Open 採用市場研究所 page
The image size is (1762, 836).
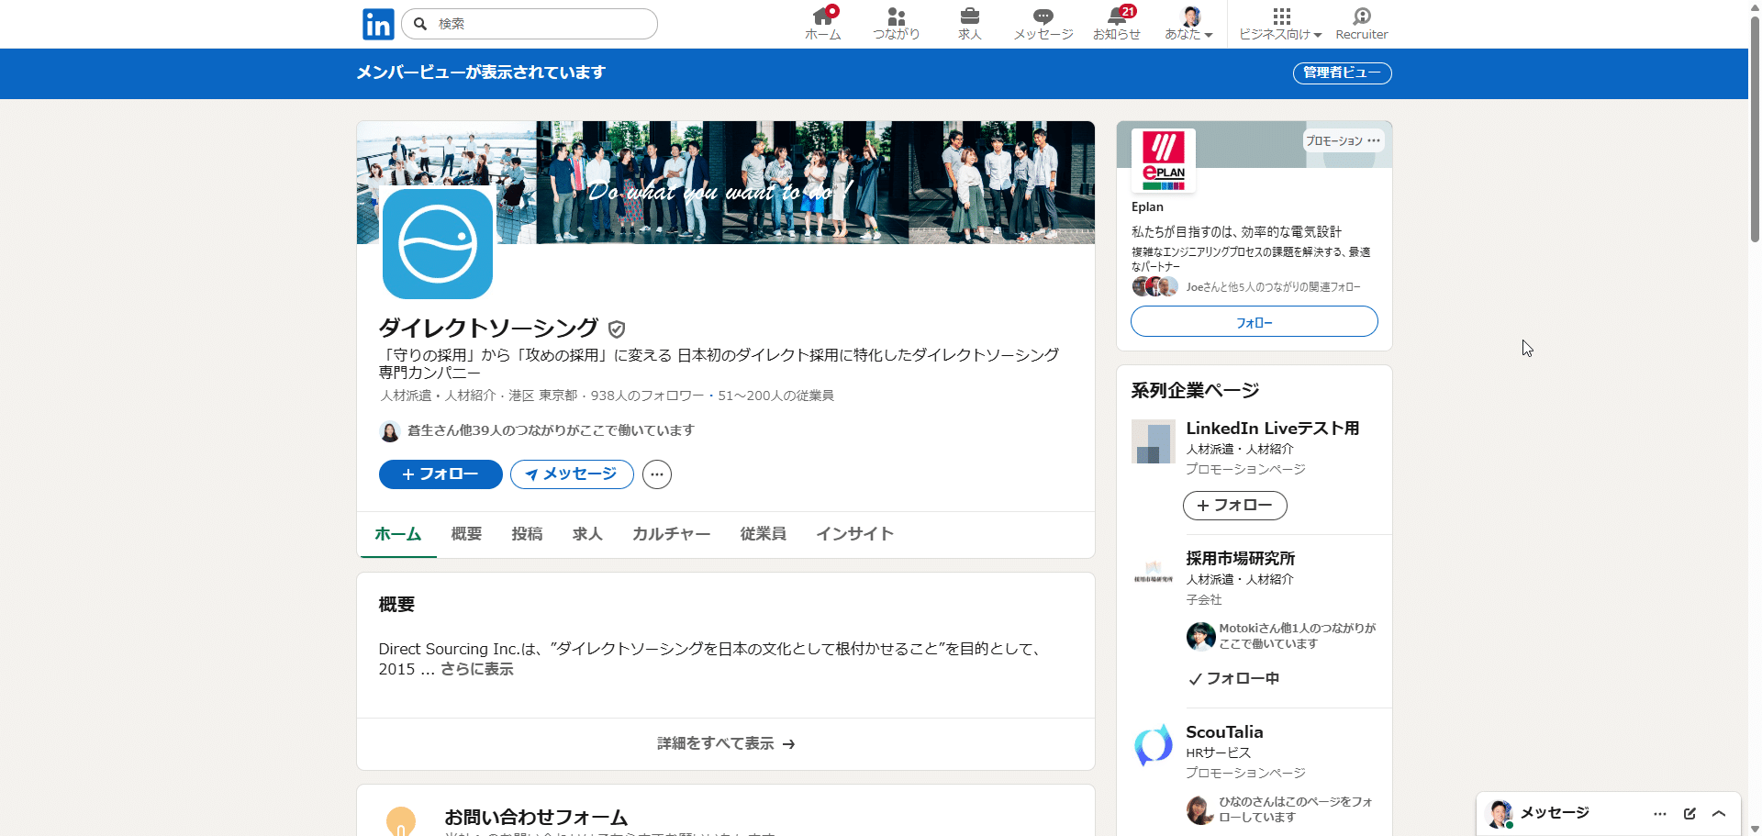pyautogui.click(x=1240, y=559)
